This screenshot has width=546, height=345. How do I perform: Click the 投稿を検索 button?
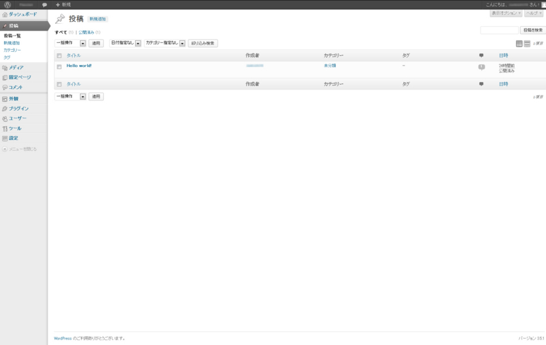click(533, 30)
